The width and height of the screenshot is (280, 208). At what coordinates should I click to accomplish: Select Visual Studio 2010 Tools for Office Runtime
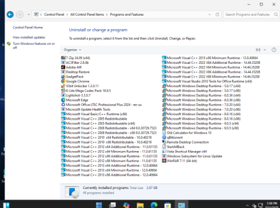pyautogui.click(x=207, y=81)
